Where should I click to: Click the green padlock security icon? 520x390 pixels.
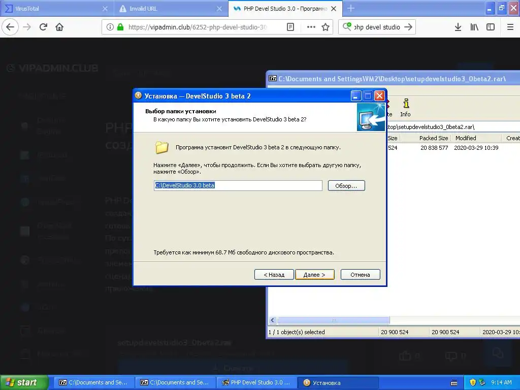[120, 27]
